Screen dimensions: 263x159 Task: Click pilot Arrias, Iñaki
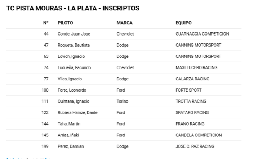pos(68,135)
